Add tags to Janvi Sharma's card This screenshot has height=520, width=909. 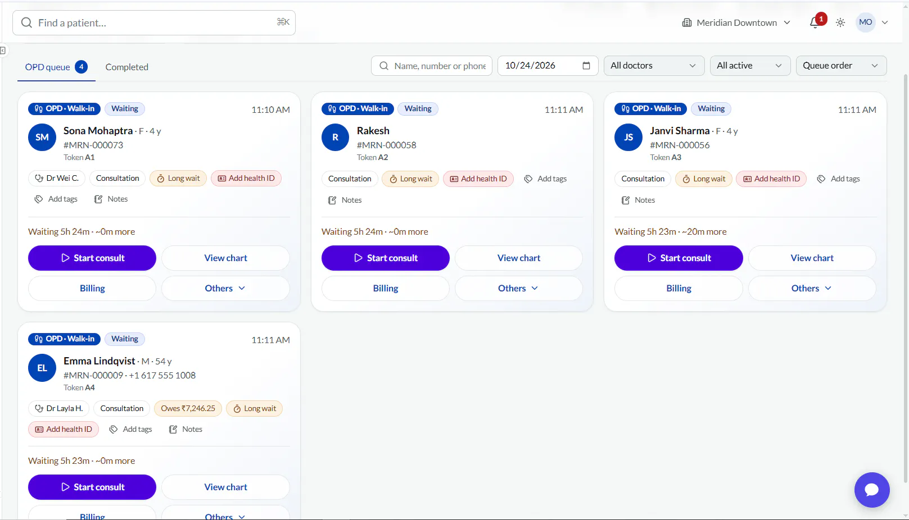click(839, 179)
